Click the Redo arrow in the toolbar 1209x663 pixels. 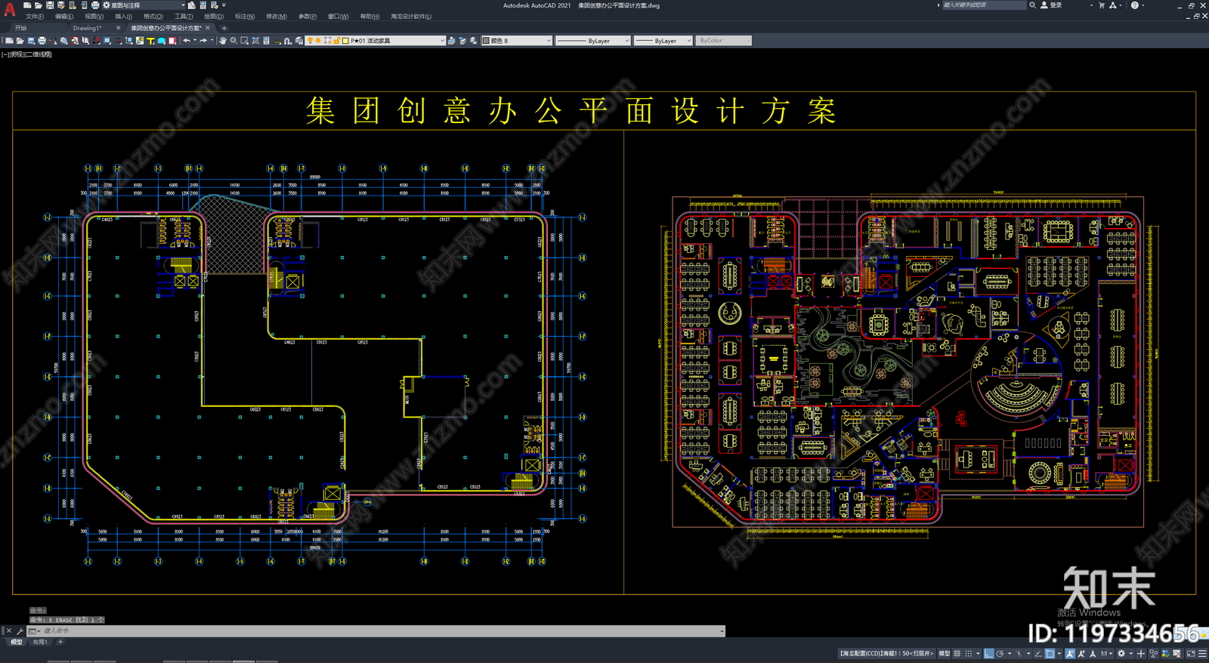pyautogui.click(x=203, y=41)
